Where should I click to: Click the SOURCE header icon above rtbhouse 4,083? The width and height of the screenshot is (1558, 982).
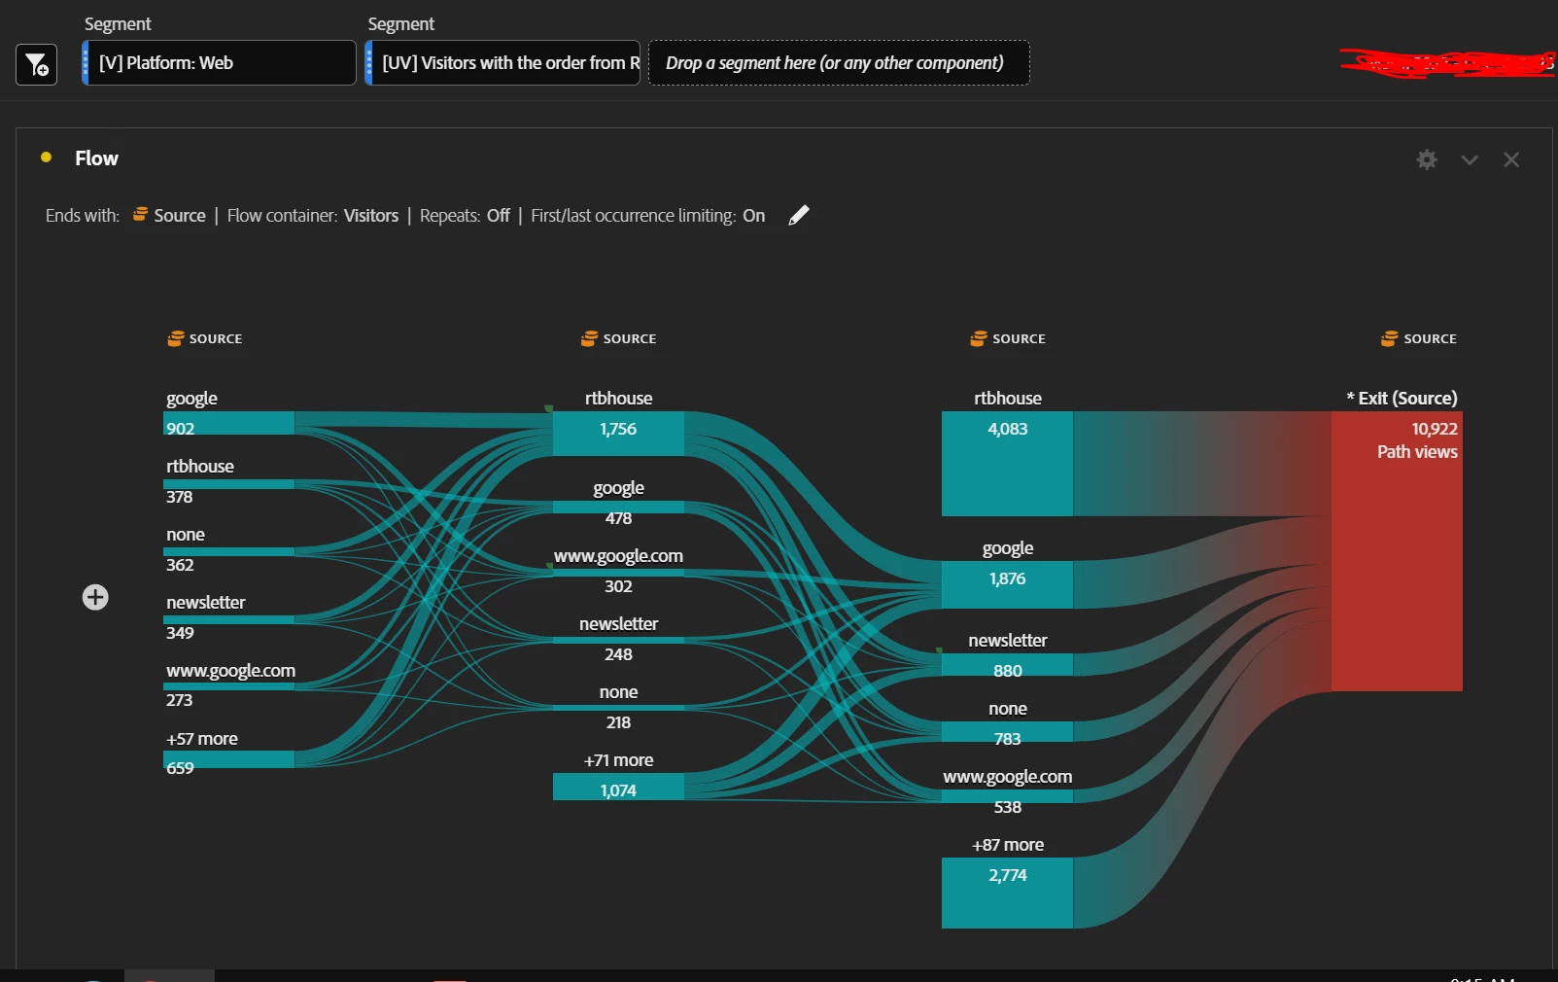pyautogui.click(x=979, y=338)
